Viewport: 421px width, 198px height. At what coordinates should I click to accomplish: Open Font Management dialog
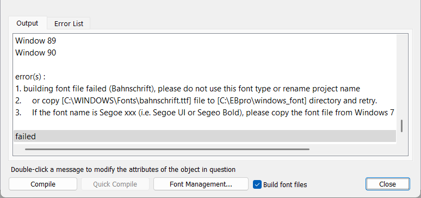(201, 184)
